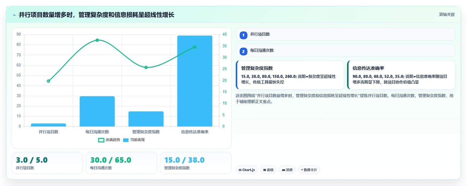Click the 3.0 / 5.0 stat value

[x=32, y=160]
